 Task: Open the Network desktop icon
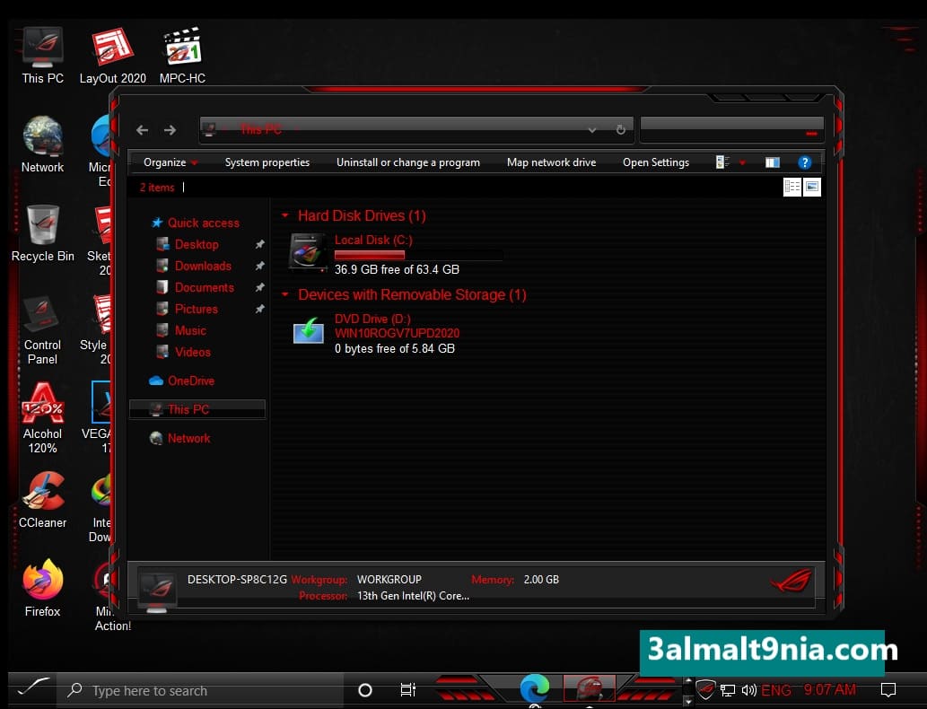[42, 144]
